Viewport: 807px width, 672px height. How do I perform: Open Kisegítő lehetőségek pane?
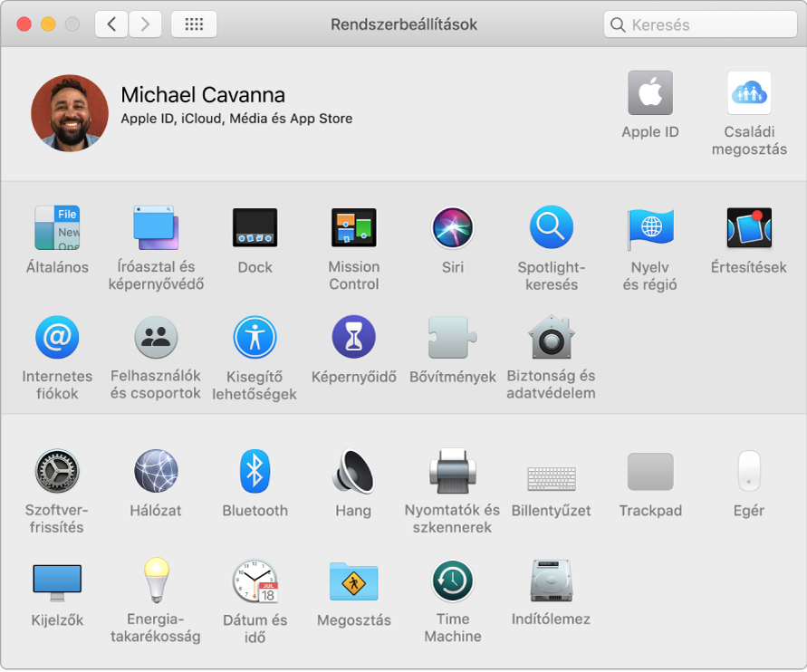[x=255, y=338]
